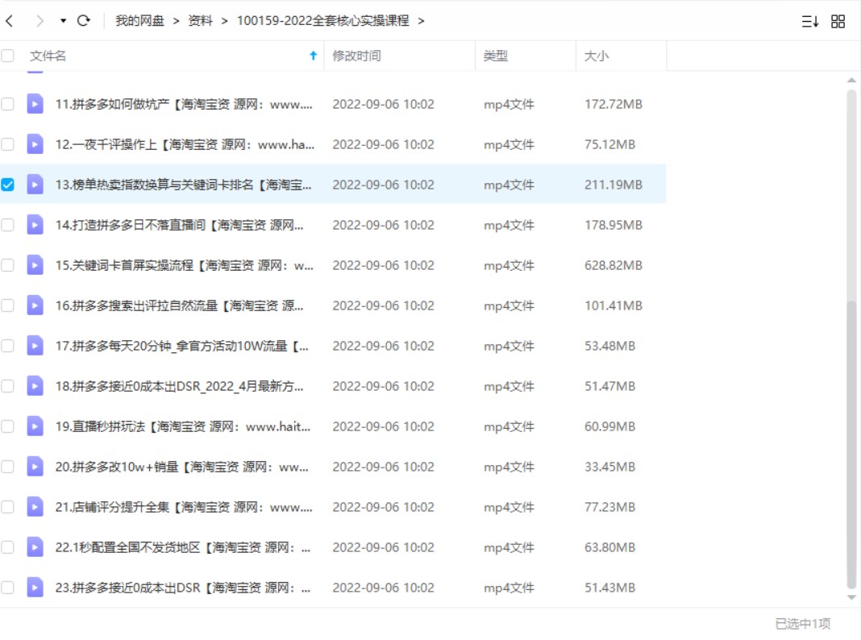
Task: Open 我的网盘 in the breadcrumb
Action: pos(139,21)
